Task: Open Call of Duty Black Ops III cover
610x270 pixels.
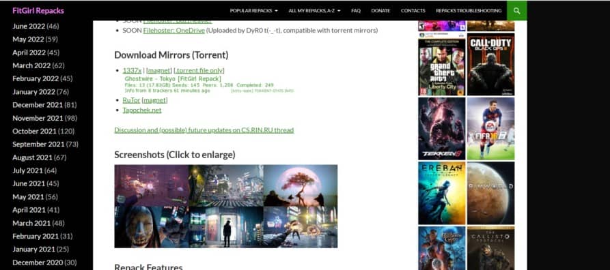Action: [490, 64]
